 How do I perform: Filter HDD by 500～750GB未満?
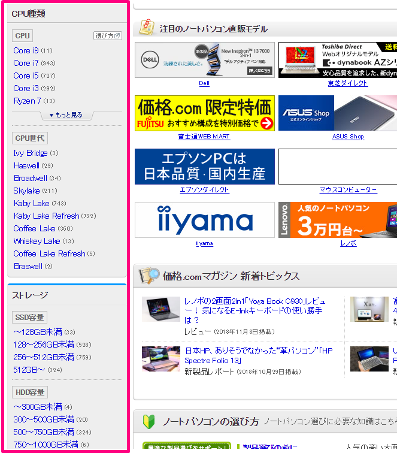(44, 432)
